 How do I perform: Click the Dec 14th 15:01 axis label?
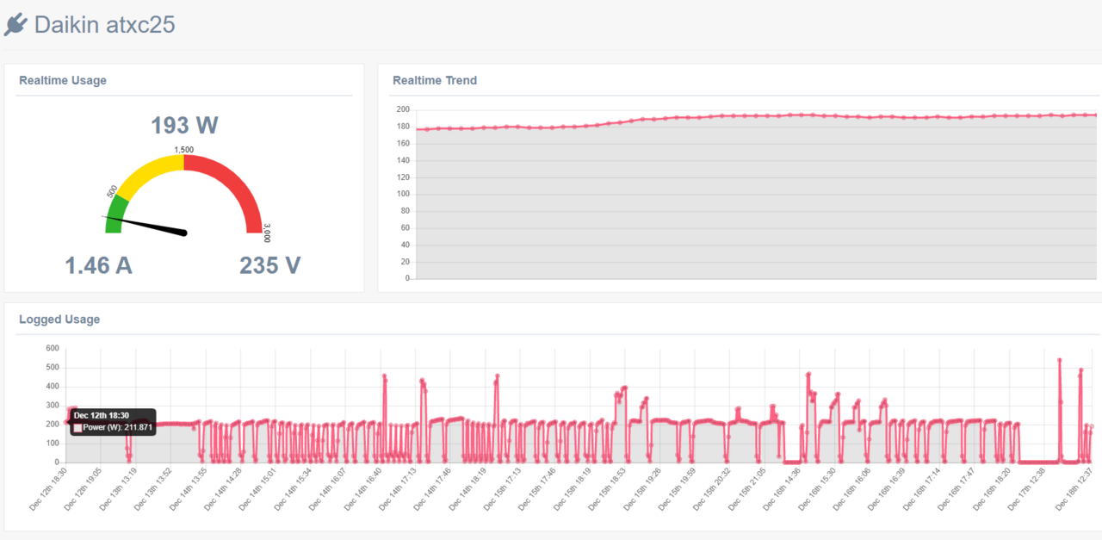pyautogui.click(x=257, y=489)
